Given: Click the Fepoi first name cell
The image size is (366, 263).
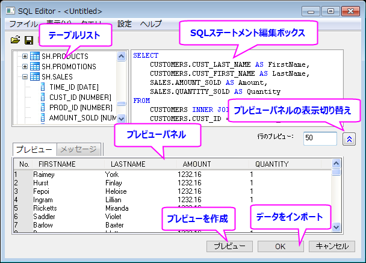Looking at the screenshot, I should coord(42,191).
